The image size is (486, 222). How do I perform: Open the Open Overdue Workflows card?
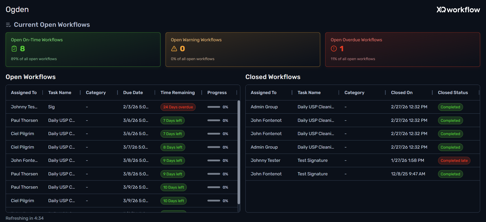point(403,49)
